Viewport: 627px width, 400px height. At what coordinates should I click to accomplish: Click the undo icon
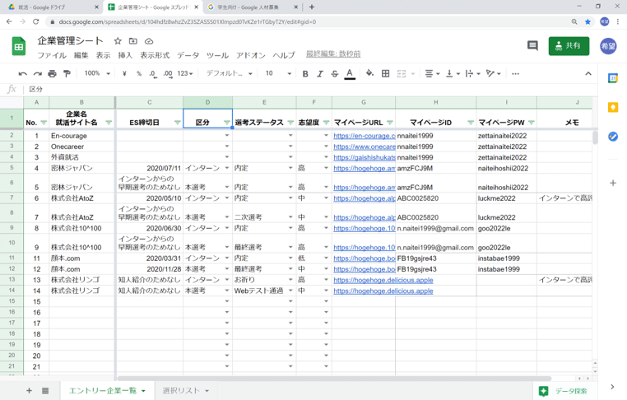pyautogui.click(x=23, y=73)
